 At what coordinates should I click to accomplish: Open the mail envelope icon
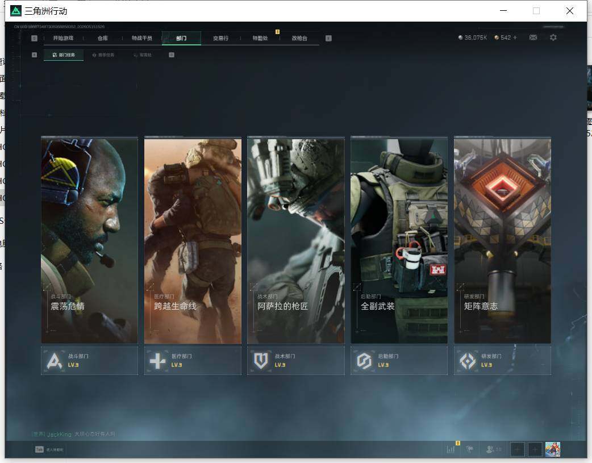[x=533, y=37]
